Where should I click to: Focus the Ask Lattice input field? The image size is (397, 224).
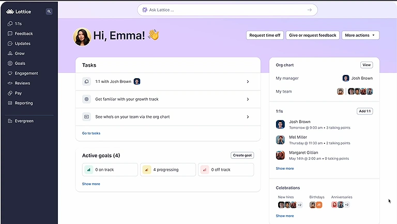[x=227, y=10]
